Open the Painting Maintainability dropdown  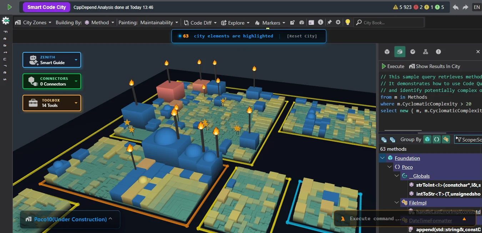pos(149,22)
